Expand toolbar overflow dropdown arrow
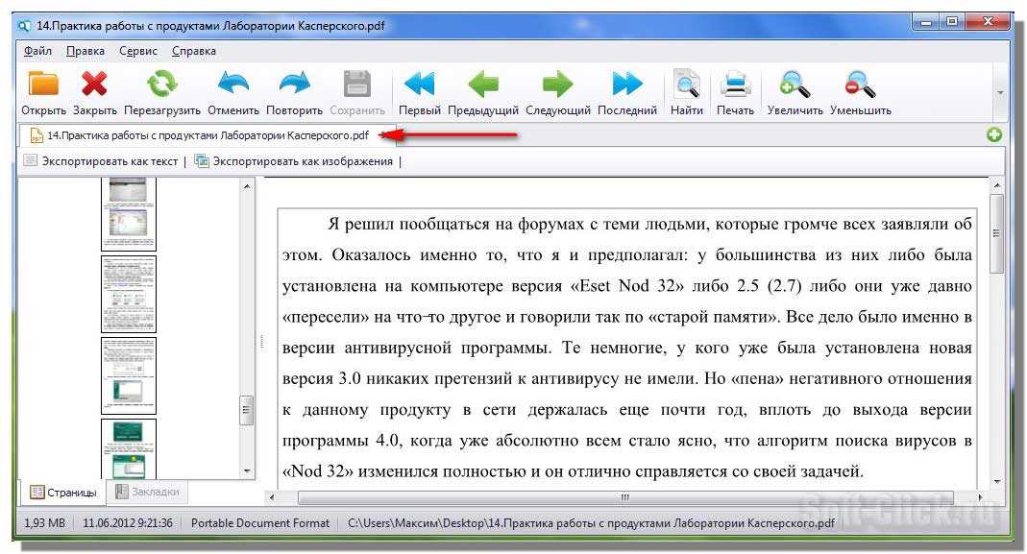 pyautogui.click(x=1000, y=92)
